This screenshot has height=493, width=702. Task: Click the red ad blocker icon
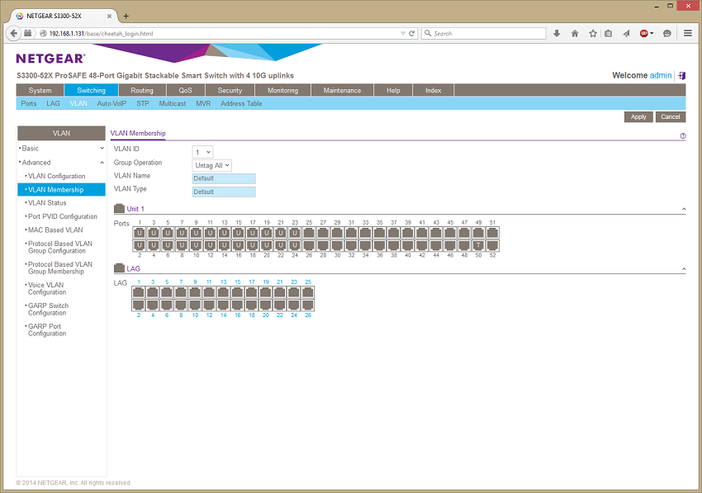[x=644, y=34]
